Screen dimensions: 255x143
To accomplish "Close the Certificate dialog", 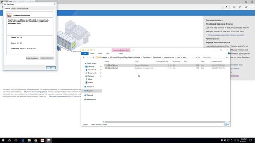I will [x=55, y=4].
